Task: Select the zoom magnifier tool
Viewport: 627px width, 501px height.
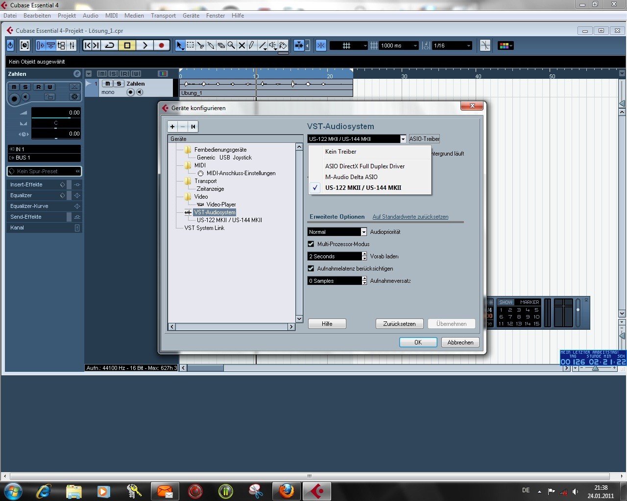Action: 231,46
